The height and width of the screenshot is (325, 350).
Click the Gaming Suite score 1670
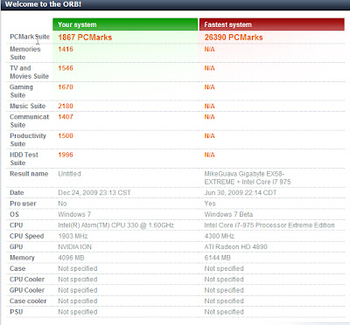(x=66, y=87)
